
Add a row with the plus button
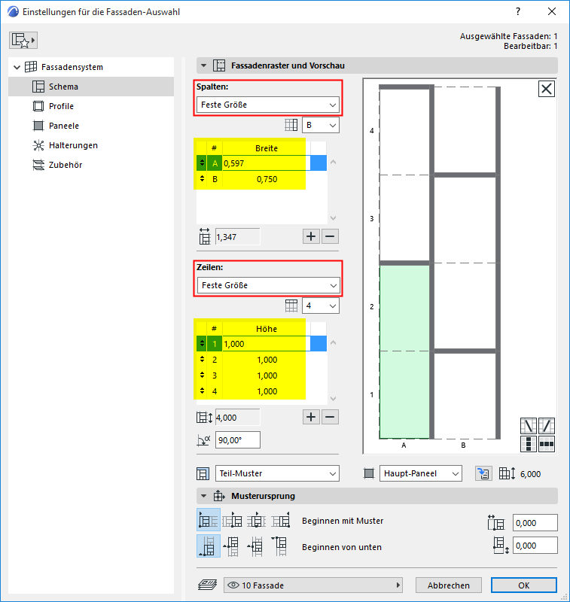(311, 417)
